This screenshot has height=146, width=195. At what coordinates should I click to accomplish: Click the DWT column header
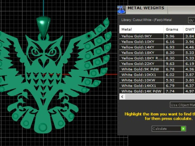point(189,29)
